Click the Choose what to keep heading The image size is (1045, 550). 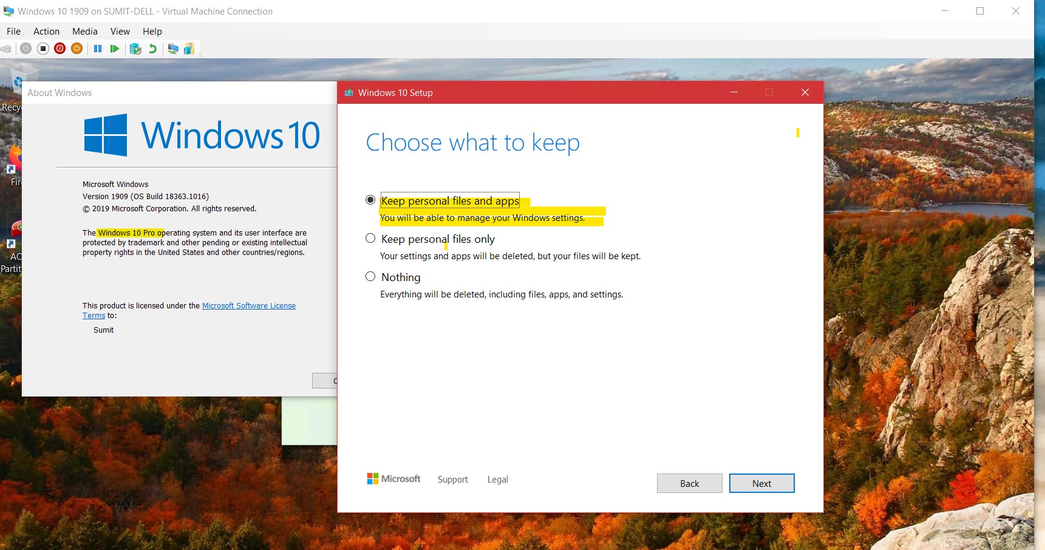click(x=473, y=143)
